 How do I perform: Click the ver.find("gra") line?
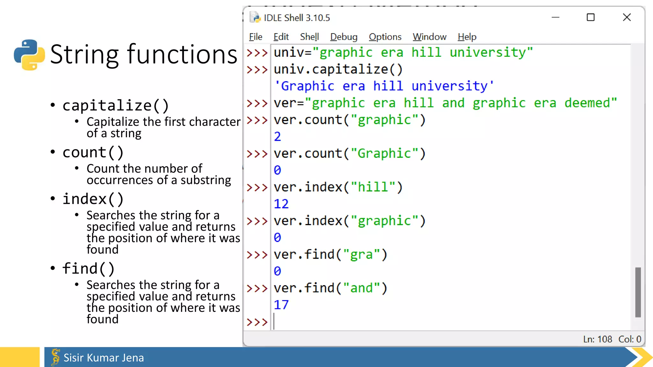click(x=330, y=255)
